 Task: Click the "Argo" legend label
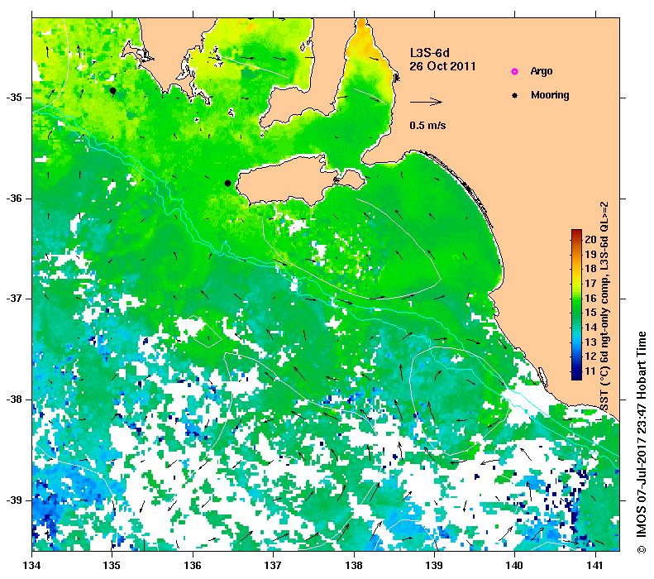click(542, 71)
